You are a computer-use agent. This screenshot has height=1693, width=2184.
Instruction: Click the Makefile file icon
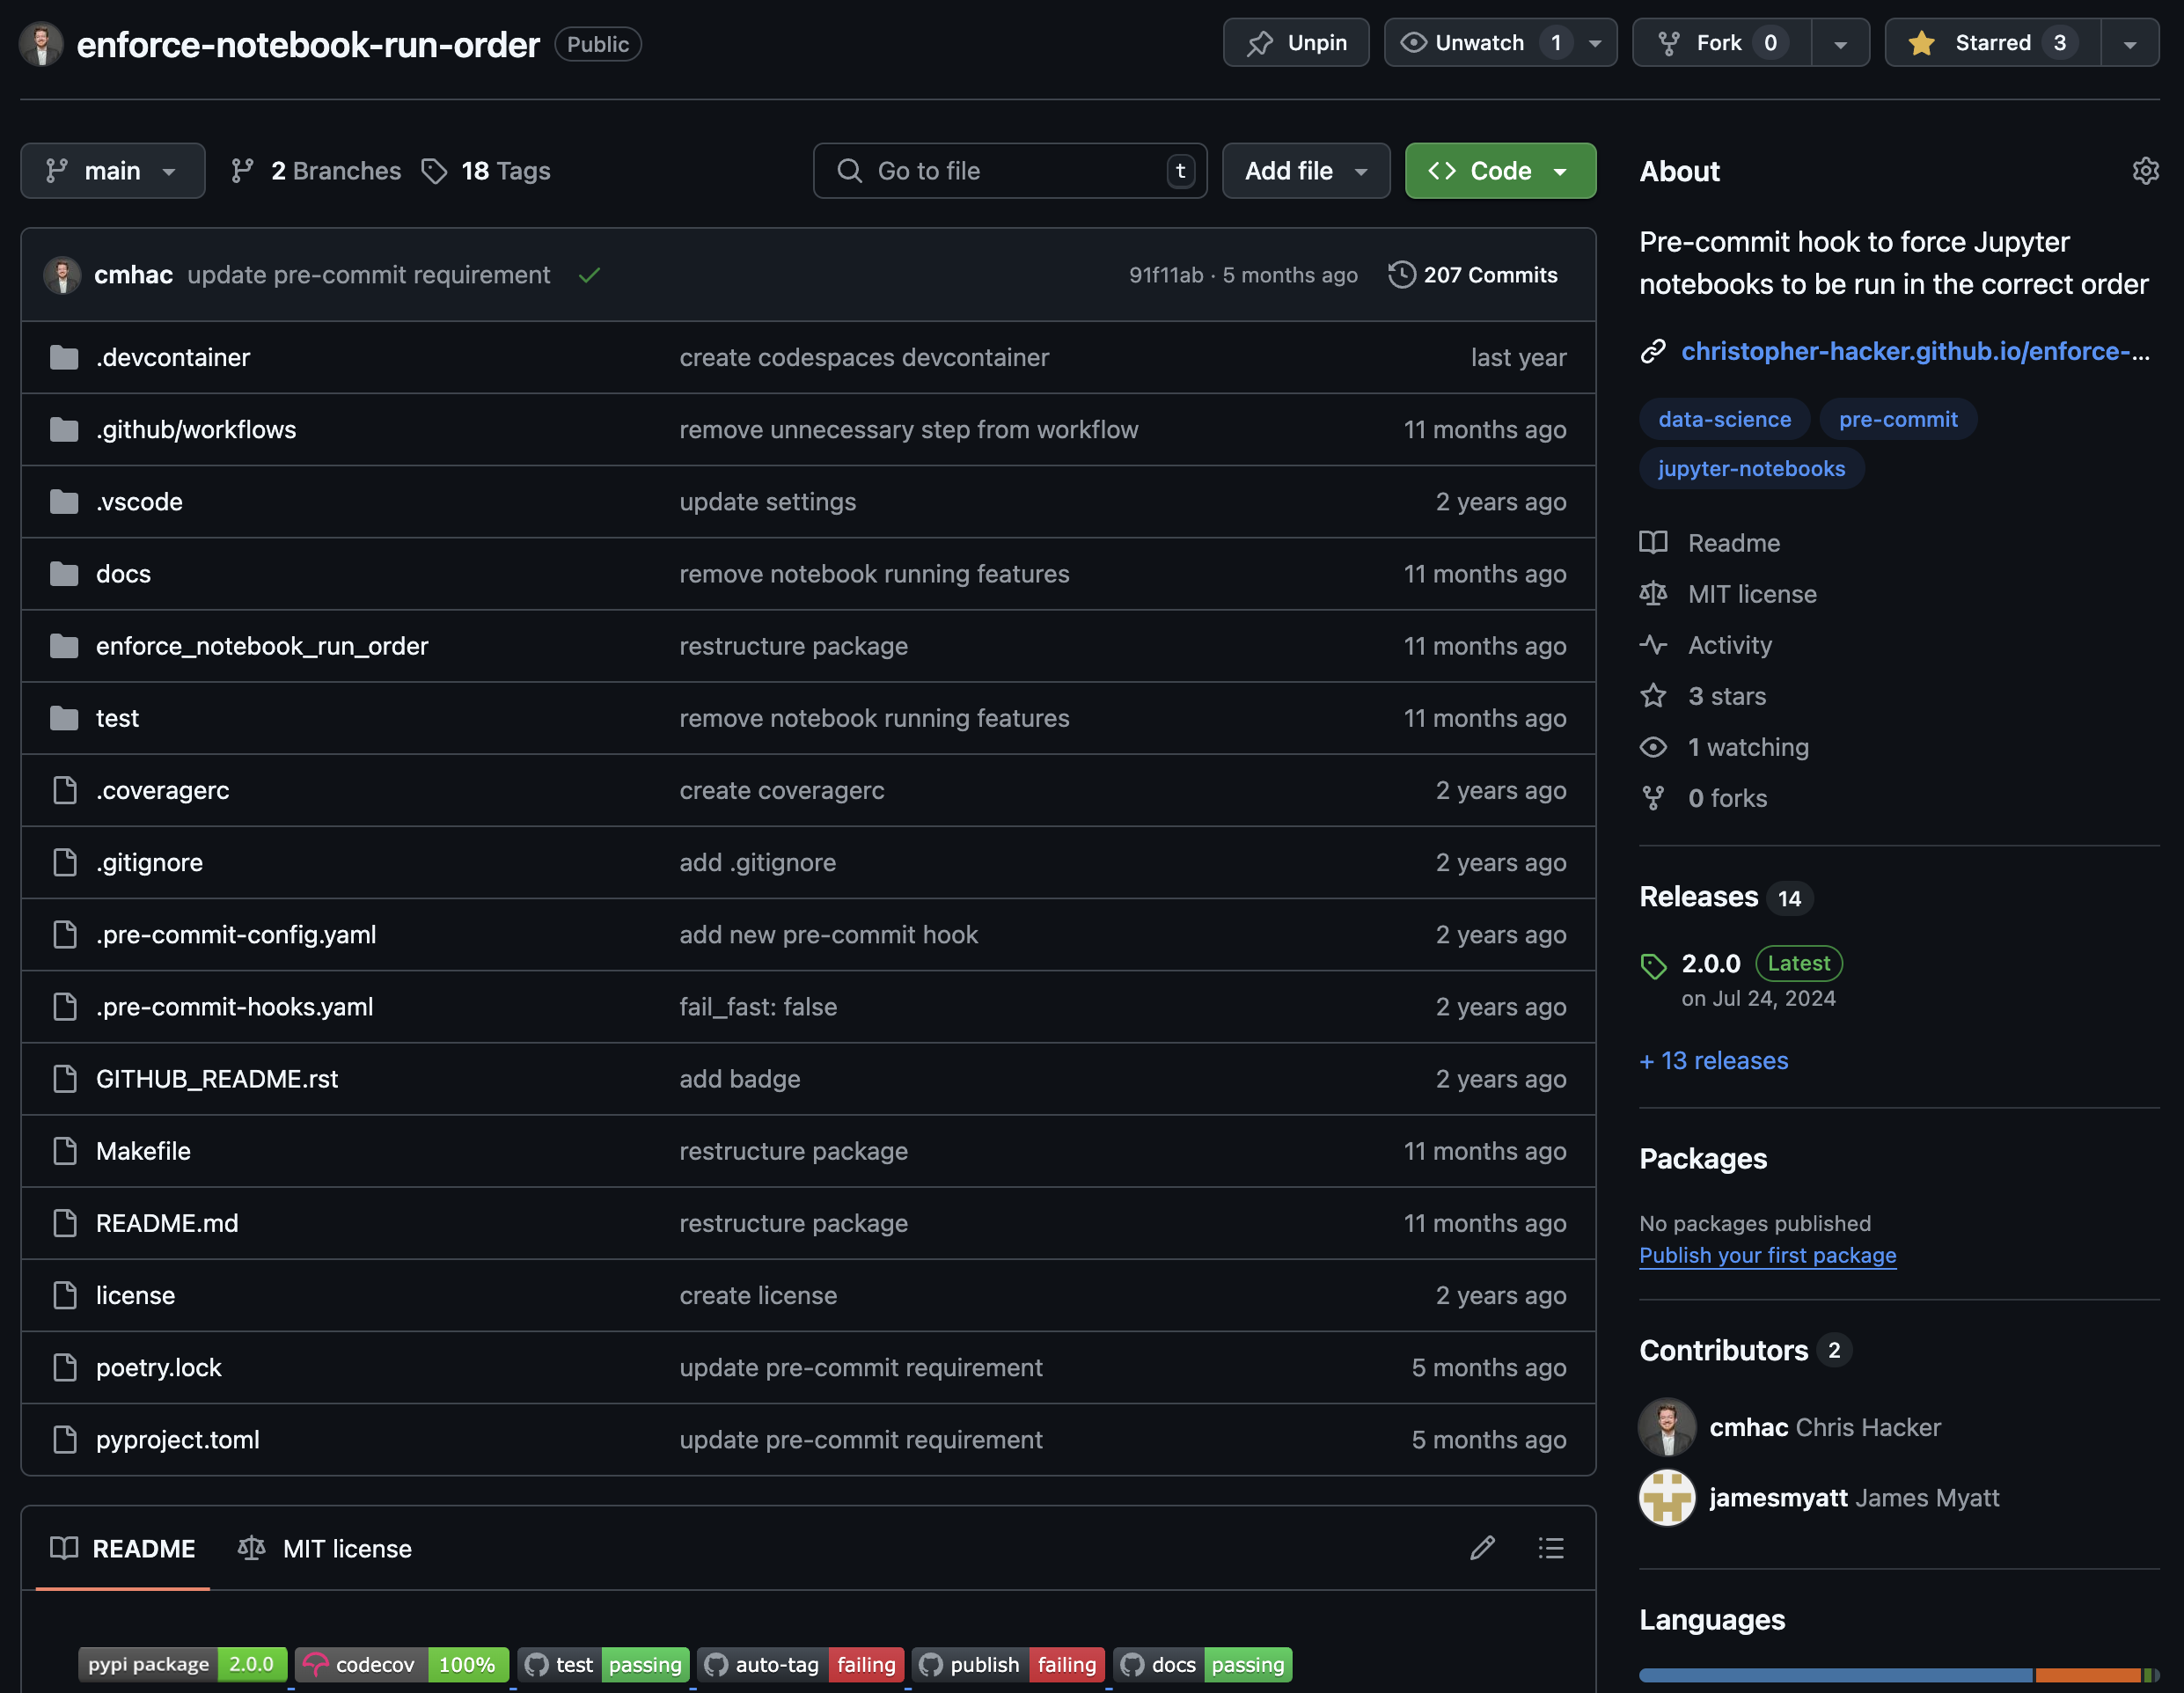coord(64,1151)
